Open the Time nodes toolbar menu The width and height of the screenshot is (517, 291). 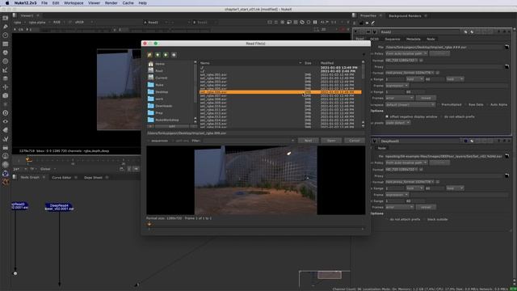tap(6, 35)
